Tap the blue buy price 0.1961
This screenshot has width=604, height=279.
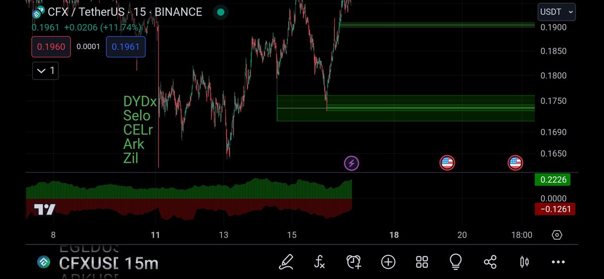(125, 47)
